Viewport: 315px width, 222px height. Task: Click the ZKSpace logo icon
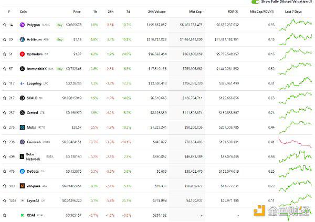point(22,186)
